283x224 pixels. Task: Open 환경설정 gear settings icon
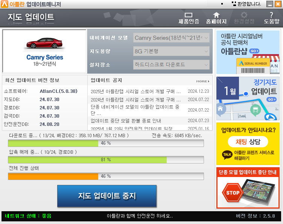pyautogui.click(x=244, y=18)
